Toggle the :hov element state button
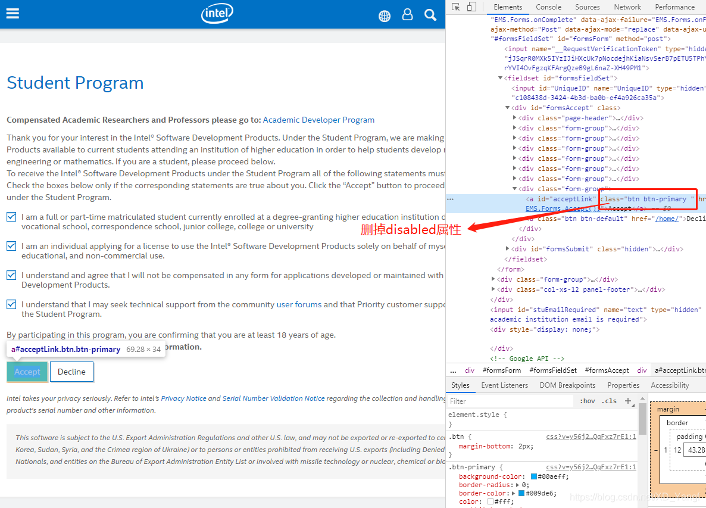 587,401
